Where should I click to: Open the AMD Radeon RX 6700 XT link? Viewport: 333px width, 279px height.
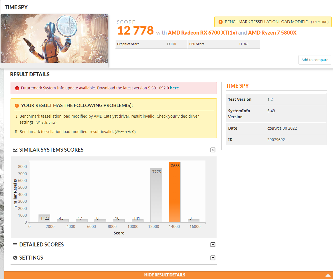click(202, 33)
